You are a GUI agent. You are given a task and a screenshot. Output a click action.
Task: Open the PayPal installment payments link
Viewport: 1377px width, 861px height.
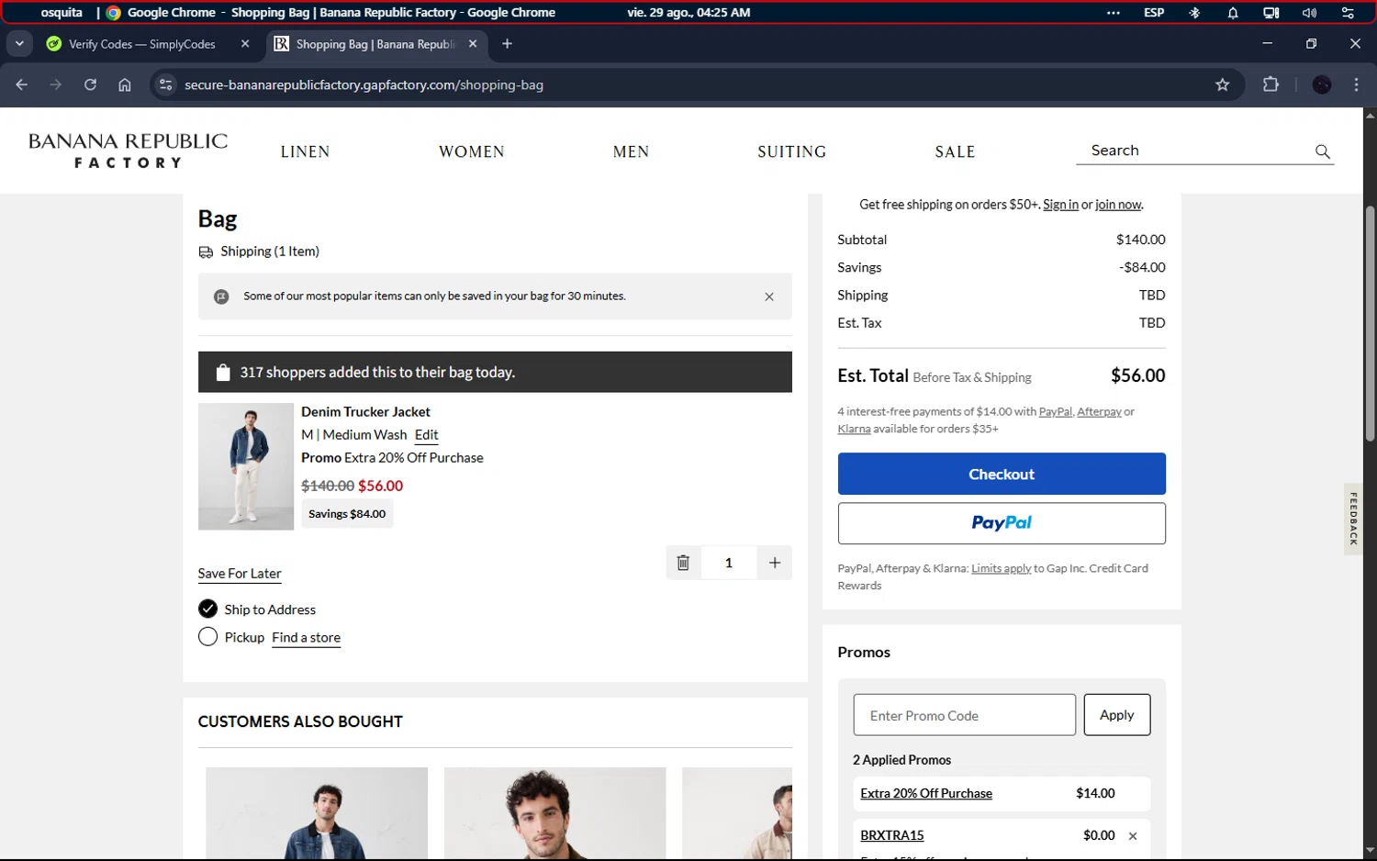1055,412
